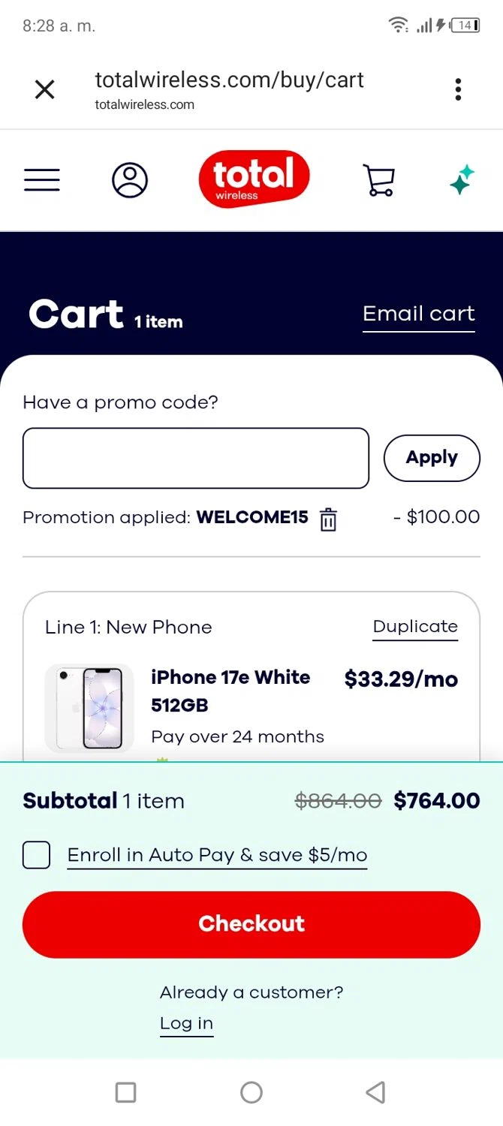The width and height of the screenshot is (503, 1126).
Task: Enable the Auto Pay enrollment checkbox
Action: (37, 855)
